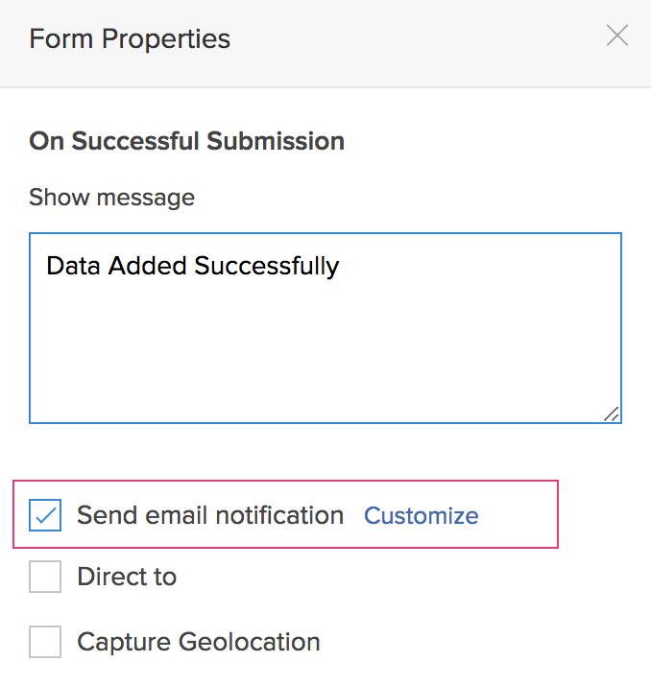Close the Form Properties panel
Image resolution: width=651 pixels, height=685 pixels.
pos(616,37)
